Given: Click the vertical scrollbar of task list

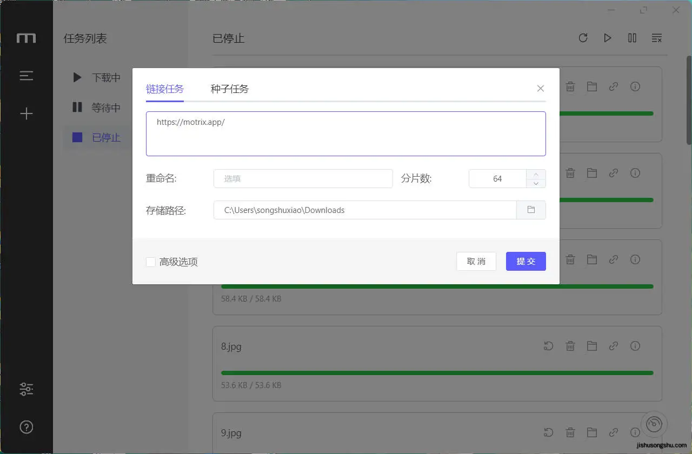Looking at the screenshot, I should [x=689, y=100].
